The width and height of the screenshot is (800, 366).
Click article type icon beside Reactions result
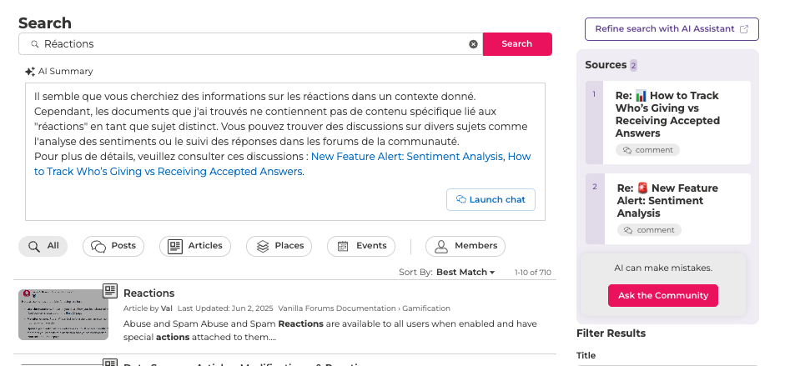pos(110,291)
